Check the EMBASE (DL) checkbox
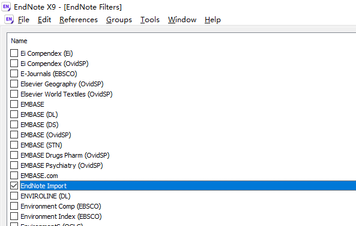The height and width of the screenshot is (226, 356). 14,114
